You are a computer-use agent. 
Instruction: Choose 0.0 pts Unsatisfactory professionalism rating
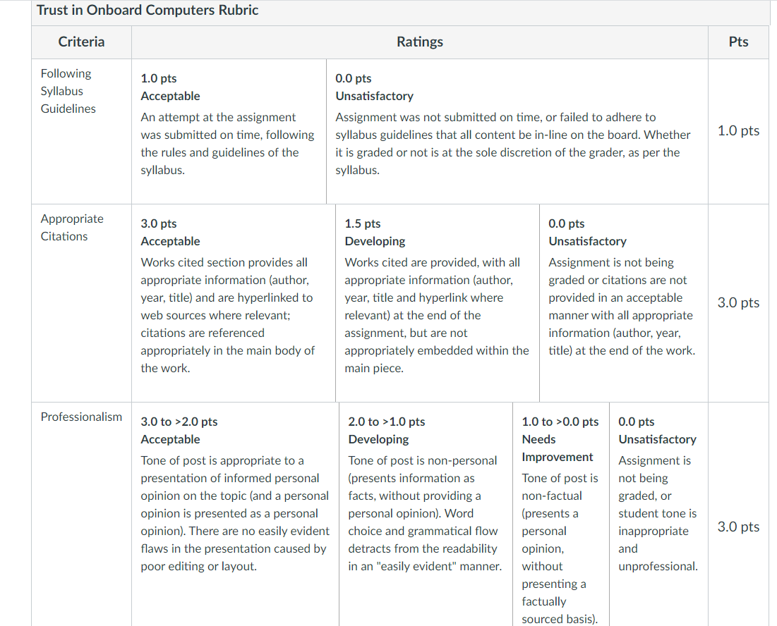pos(658,514)
